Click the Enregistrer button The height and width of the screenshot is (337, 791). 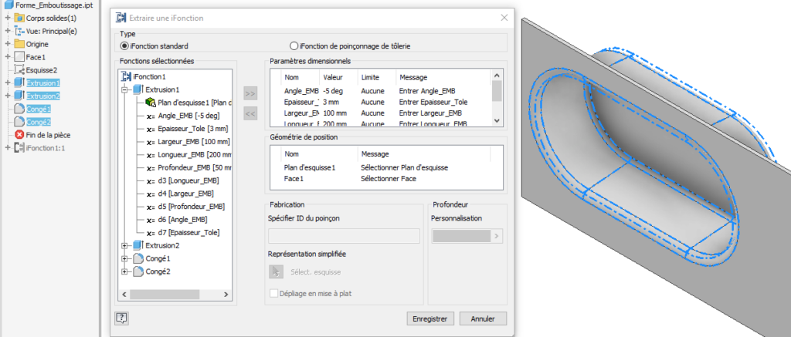[430, 318]
